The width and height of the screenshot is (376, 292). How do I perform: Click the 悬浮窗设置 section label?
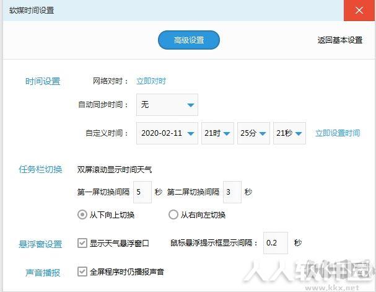(x=40, y=244)
